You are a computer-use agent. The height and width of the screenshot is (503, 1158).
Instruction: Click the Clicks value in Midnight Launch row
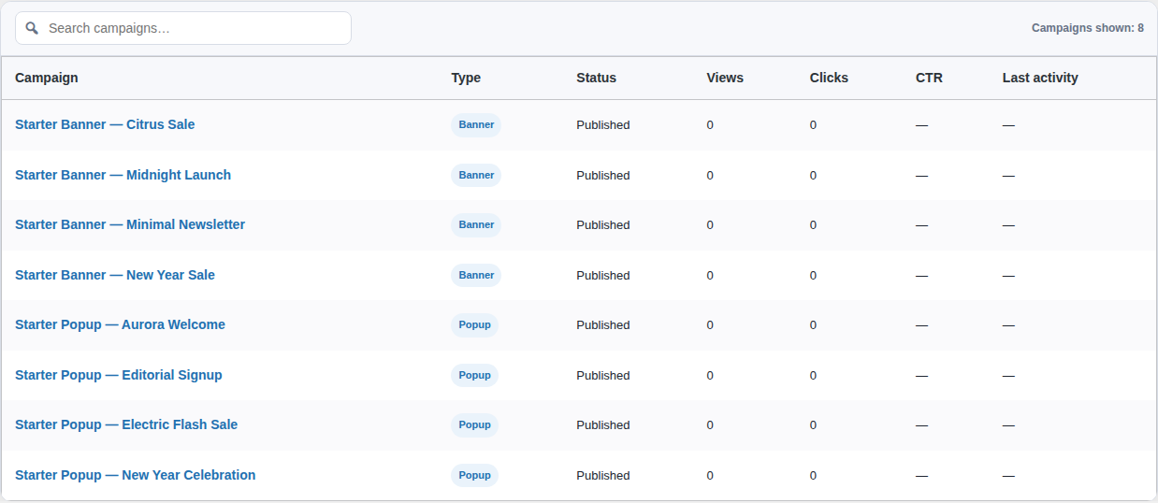click(x=814, y=175)
